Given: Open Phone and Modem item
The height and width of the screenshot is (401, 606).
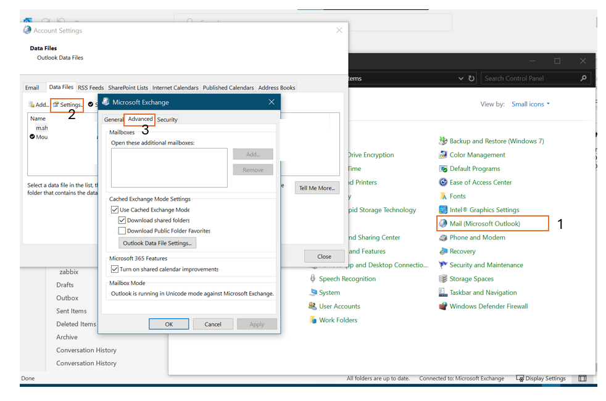Looking at the screenshot, I should pos(472,238).
